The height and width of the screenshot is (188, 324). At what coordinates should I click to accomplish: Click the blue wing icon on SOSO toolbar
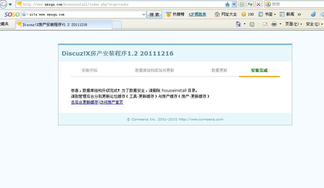point(313,14)
